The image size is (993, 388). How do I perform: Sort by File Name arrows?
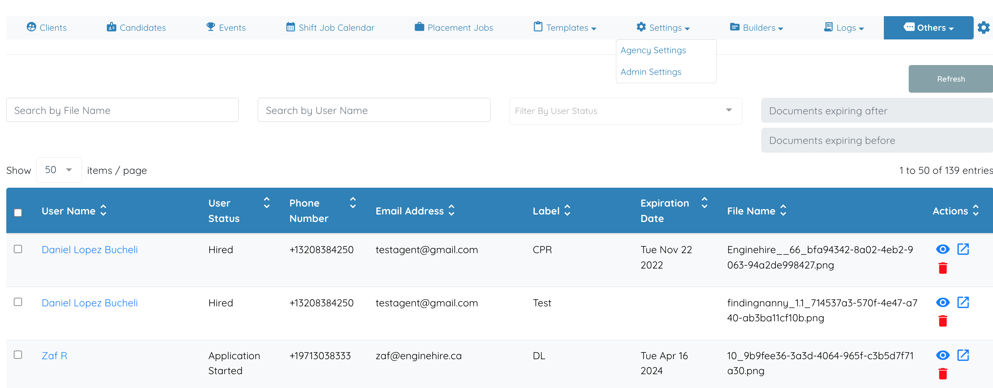pyautogui.click(x=783, y=211)
